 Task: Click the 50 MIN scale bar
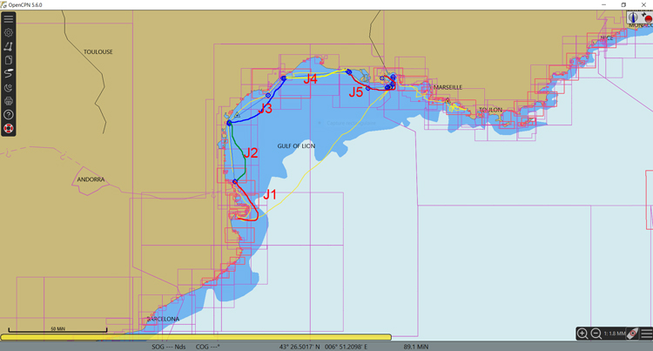(x=57, y=329)
